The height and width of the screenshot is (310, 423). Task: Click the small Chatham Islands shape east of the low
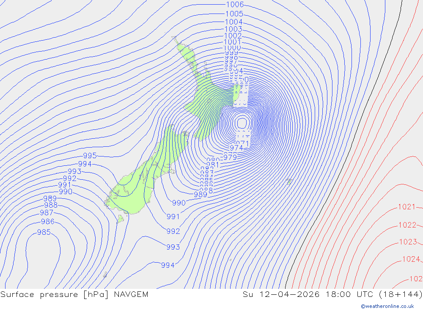(x=289, y=181)
